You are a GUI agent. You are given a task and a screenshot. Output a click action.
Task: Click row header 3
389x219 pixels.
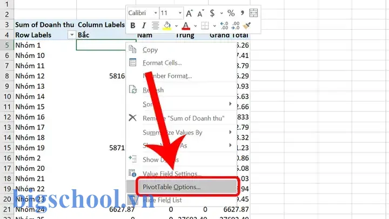click(x=6, y=24)
